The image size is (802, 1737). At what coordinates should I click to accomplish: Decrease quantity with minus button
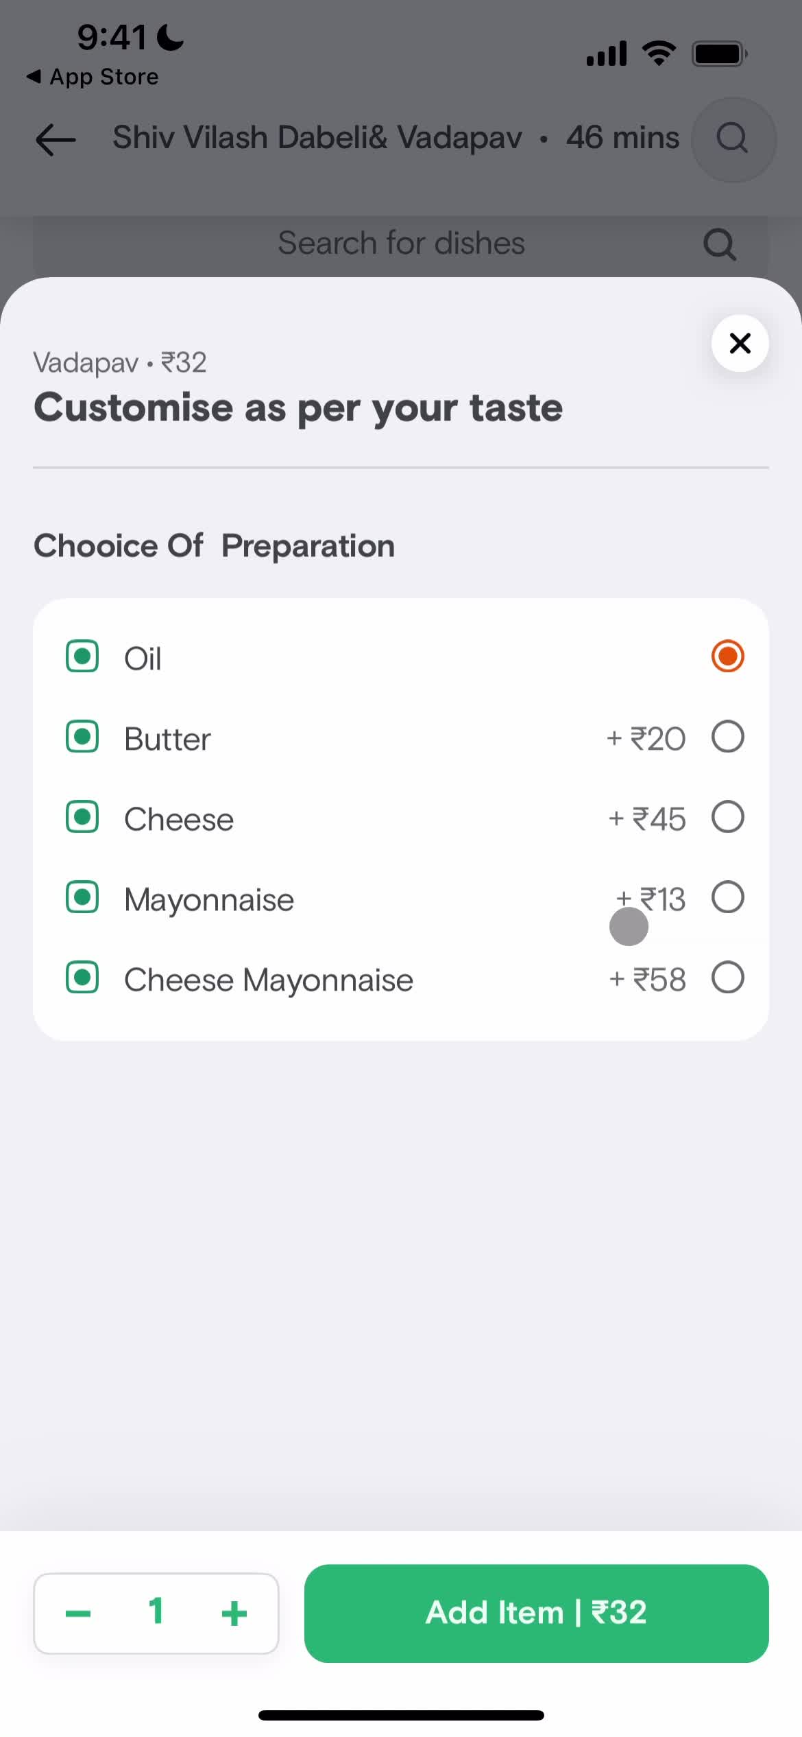(x=78, y=1614)
